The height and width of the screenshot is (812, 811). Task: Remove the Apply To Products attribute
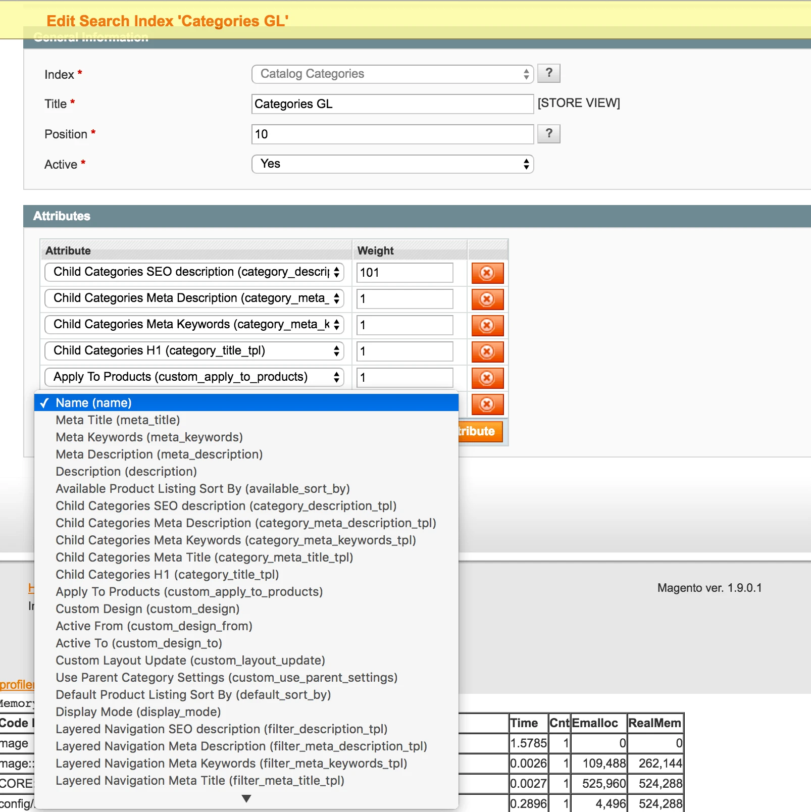(x=487, y=378)
